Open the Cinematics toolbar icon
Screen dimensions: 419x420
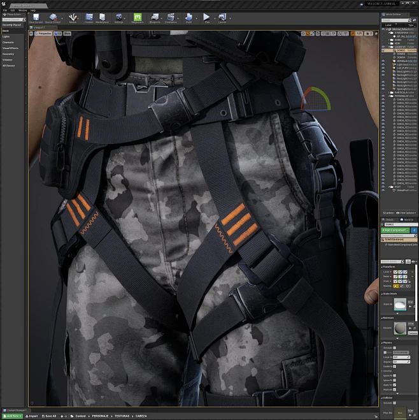click(x=171, y=17)
